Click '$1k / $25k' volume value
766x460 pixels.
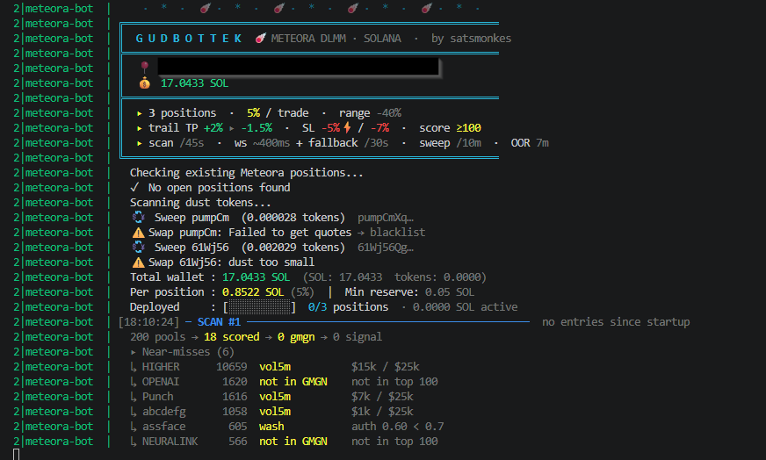click(382, 412)
